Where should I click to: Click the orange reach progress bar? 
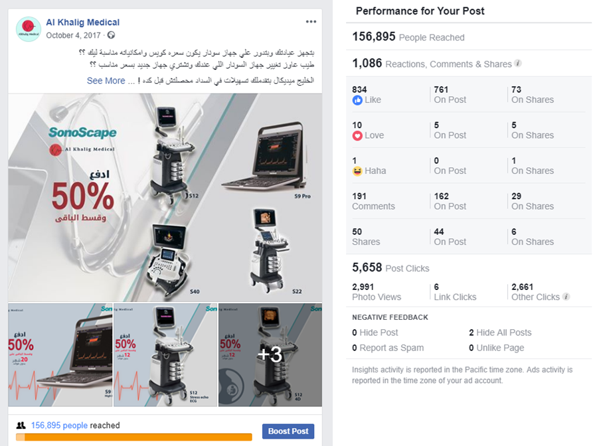134,437
